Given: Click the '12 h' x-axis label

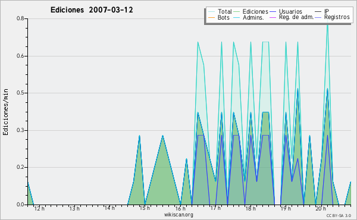Looking at the screenshot, I should (x=39, y=208).
